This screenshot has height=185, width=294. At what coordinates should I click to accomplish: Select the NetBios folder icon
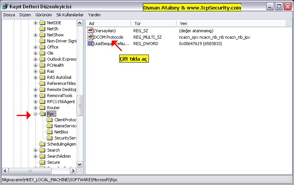coord(49,132)
